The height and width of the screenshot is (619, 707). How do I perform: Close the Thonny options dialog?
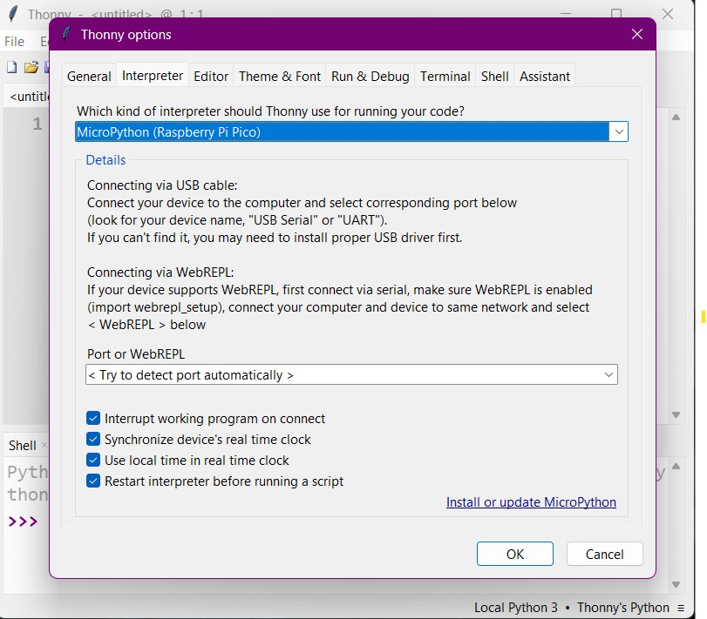tap(636, 34)
